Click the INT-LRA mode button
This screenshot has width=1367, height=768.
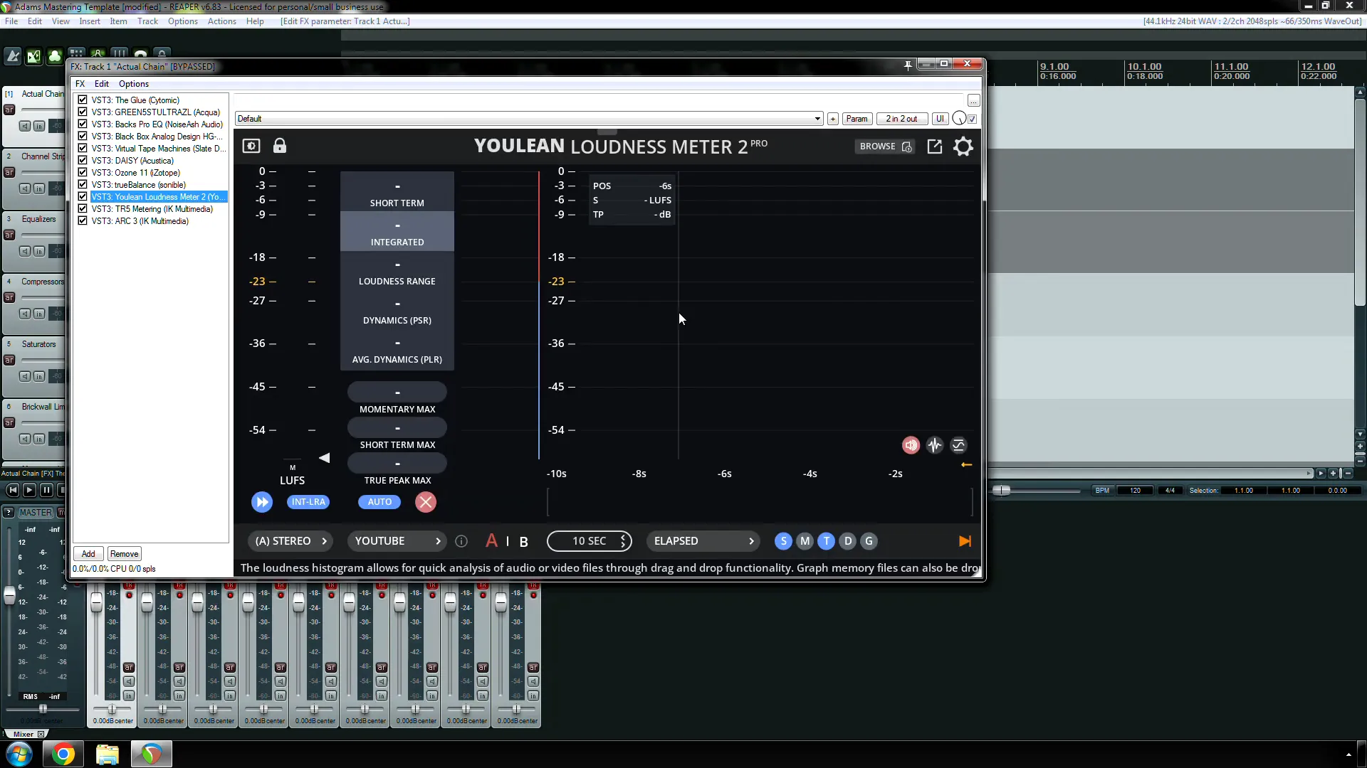point(308,502)
